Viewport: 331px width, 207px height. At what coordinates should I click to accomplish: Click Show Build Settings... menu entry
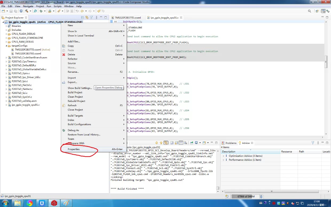80,88
